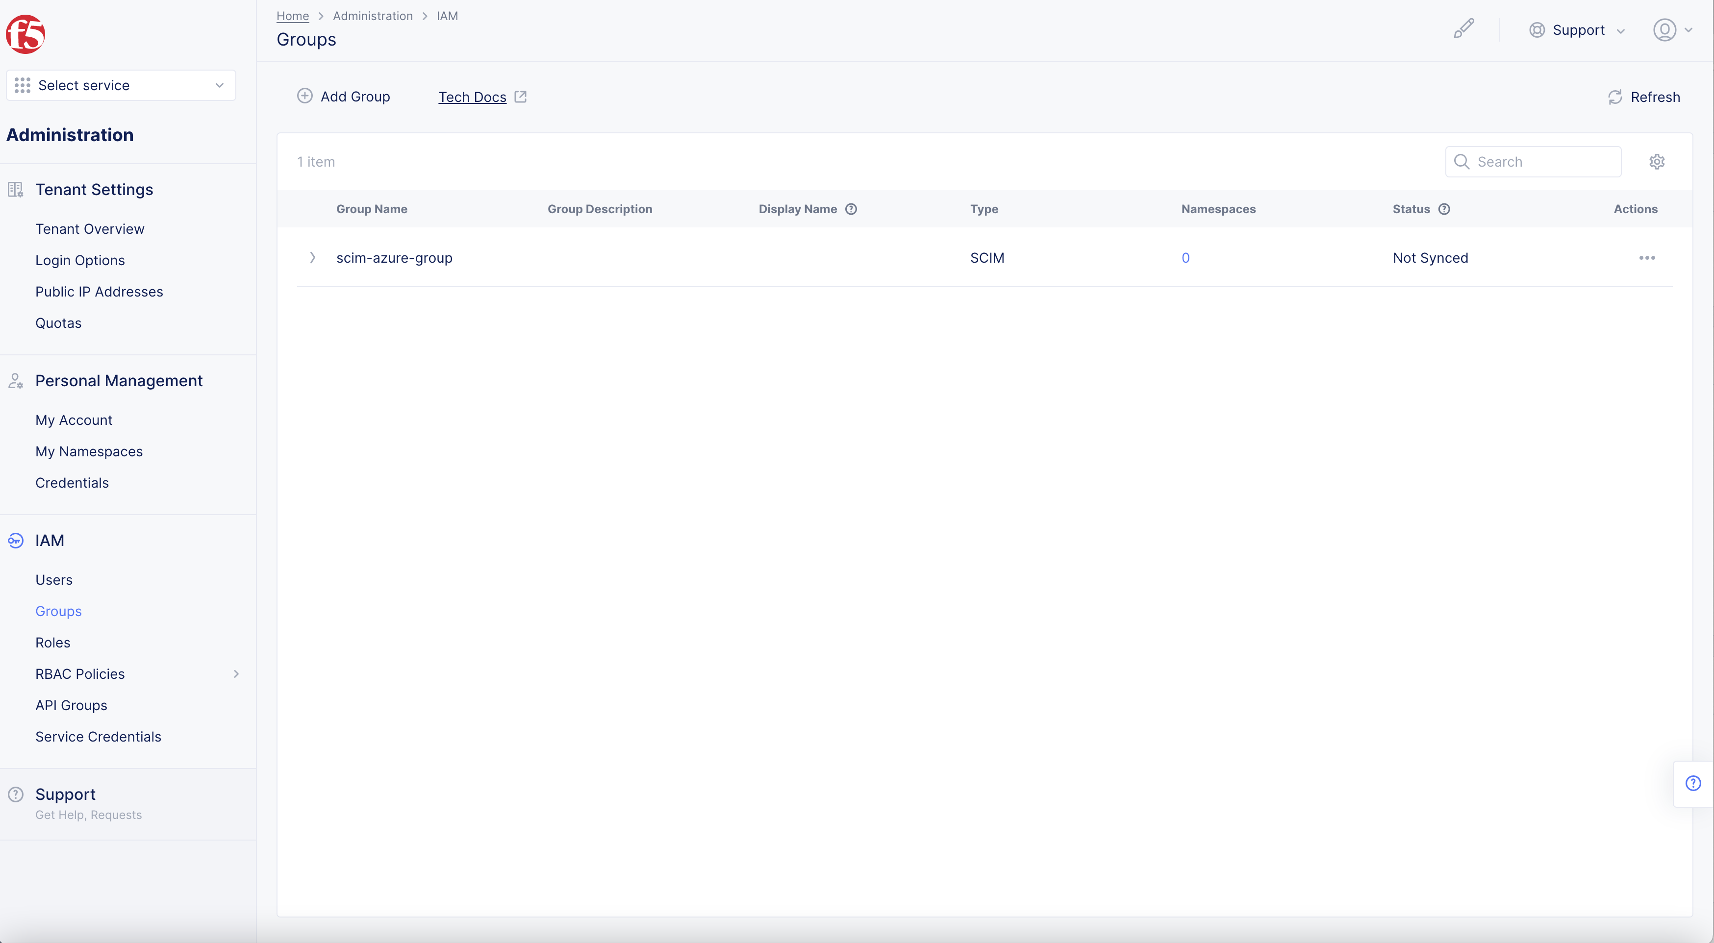The width and height of the screenshot is (1714, 943).
Task: Click the Status column info icon
Action: (1444, 209)
